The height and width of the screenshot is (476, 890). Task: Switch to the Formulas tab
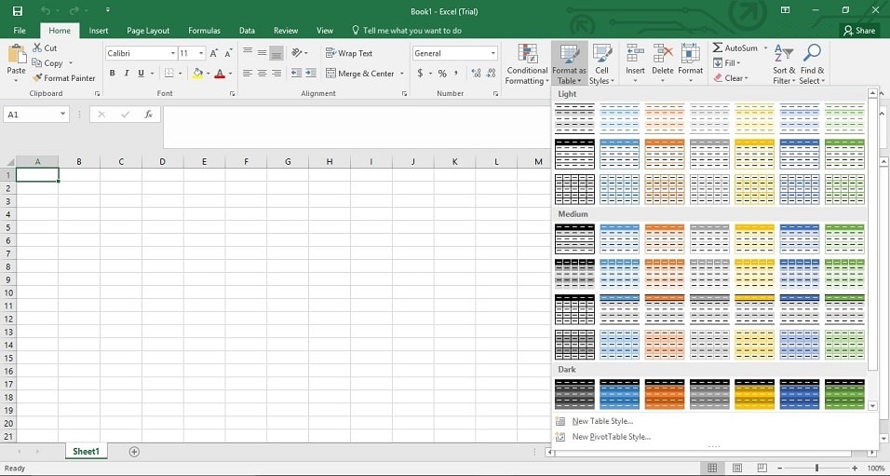click(x=204, y=31)
